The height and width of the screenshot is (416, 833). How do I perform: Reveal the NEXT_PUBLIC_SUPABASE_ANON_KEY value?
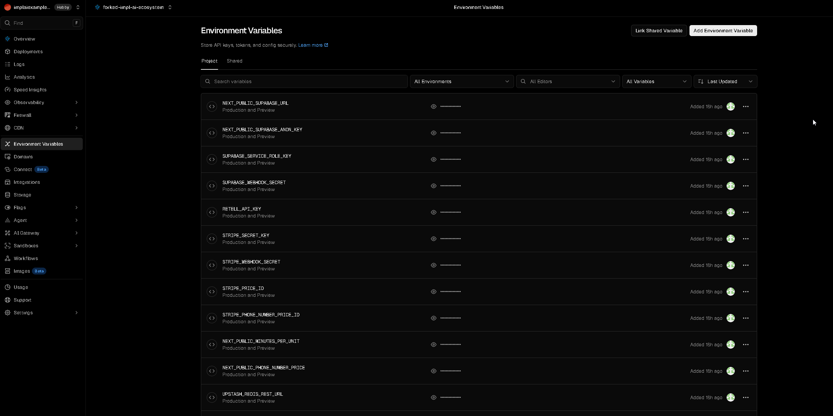tap(434, 133)
